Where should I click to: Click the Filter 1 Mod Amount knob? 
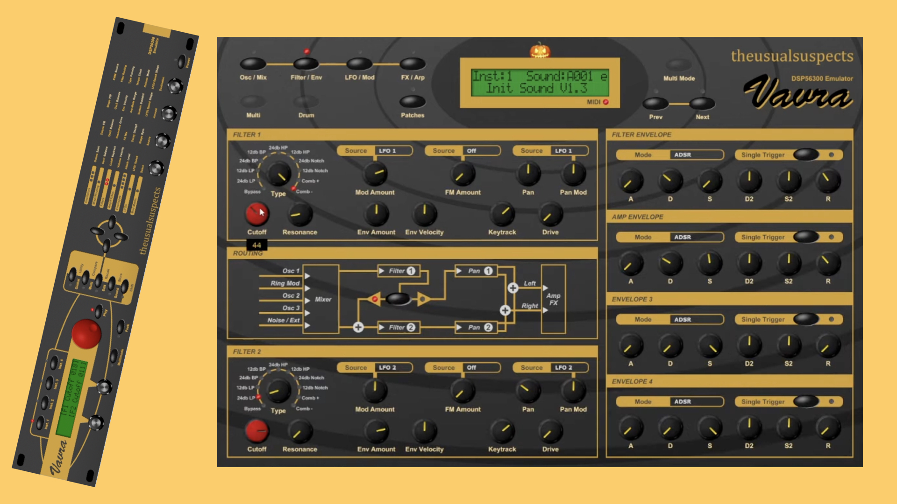[375, 174]
